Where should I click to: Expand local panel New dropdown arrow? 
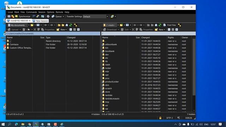(x=66, y=30)
